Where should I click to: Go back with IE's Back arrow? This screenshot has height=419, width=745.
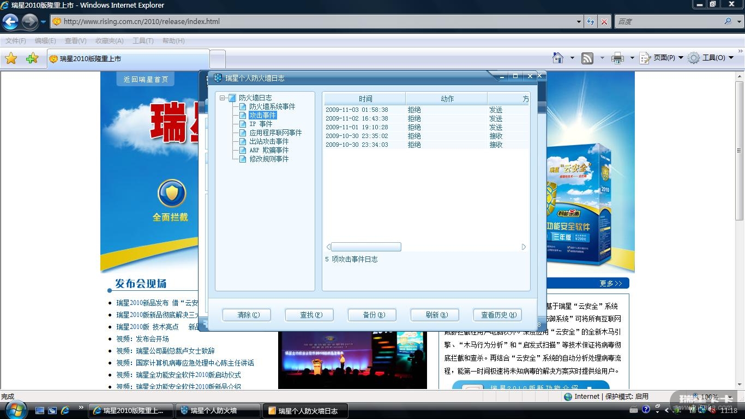pos(10,22)
